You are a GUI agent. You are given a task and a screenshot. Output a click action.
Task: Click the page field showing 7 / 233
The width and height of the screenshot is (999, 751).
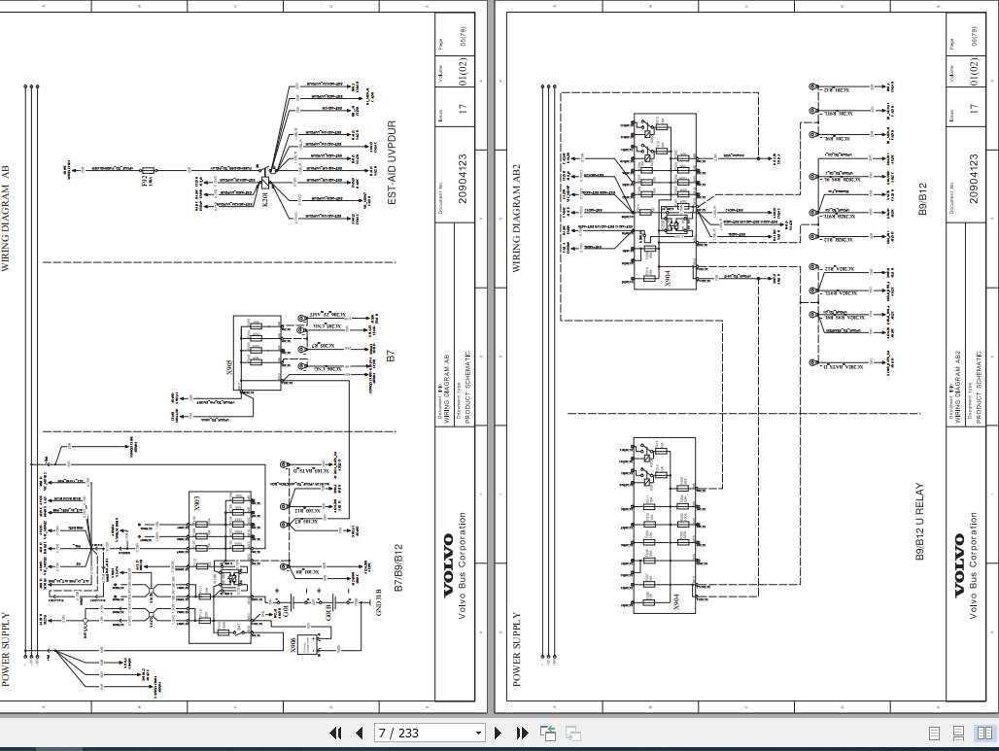(418, 733)
